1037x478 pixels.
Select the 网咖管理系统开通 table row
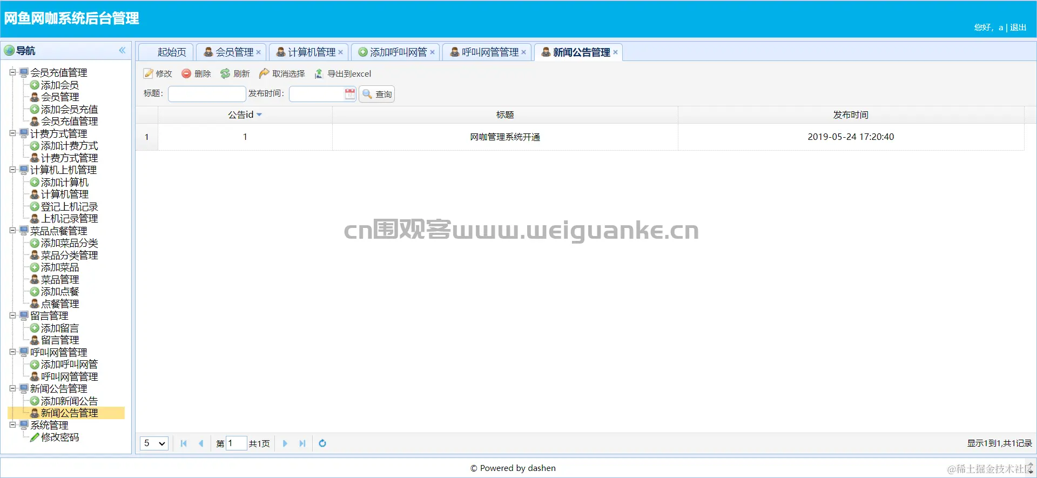coord(580,137)
